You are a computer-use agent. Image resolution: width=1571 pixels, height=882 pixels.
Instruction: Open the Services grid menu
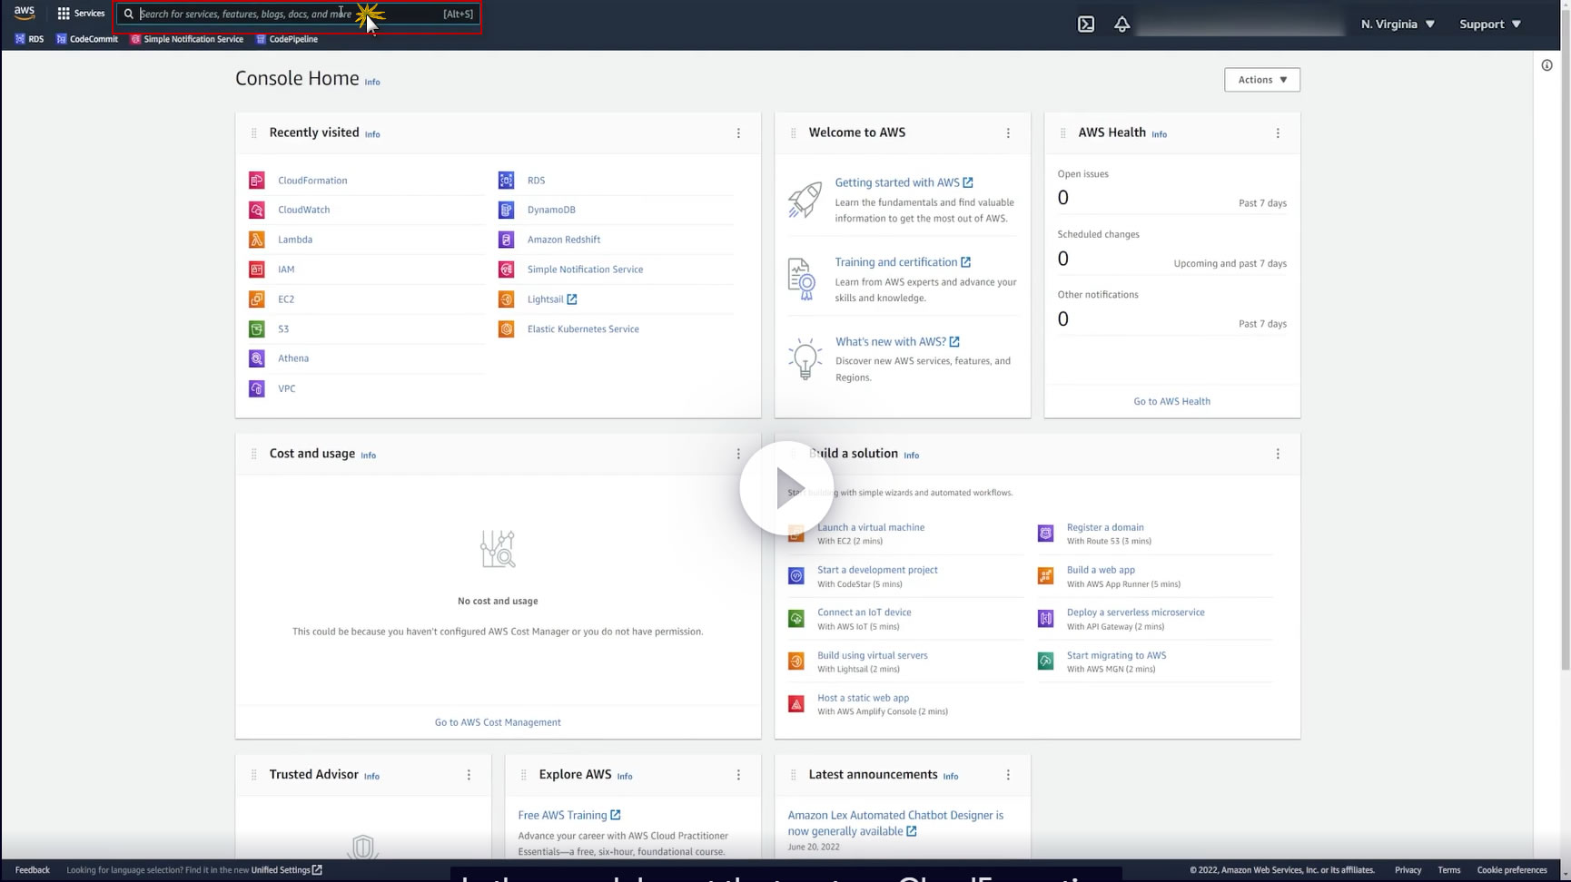click(81, 14)
